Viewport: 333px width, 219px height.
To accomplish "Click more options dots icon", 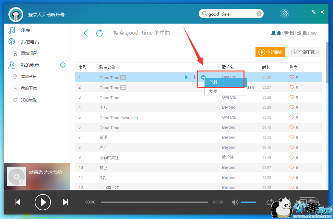I will pyautogui.click(x=203, y=77).
